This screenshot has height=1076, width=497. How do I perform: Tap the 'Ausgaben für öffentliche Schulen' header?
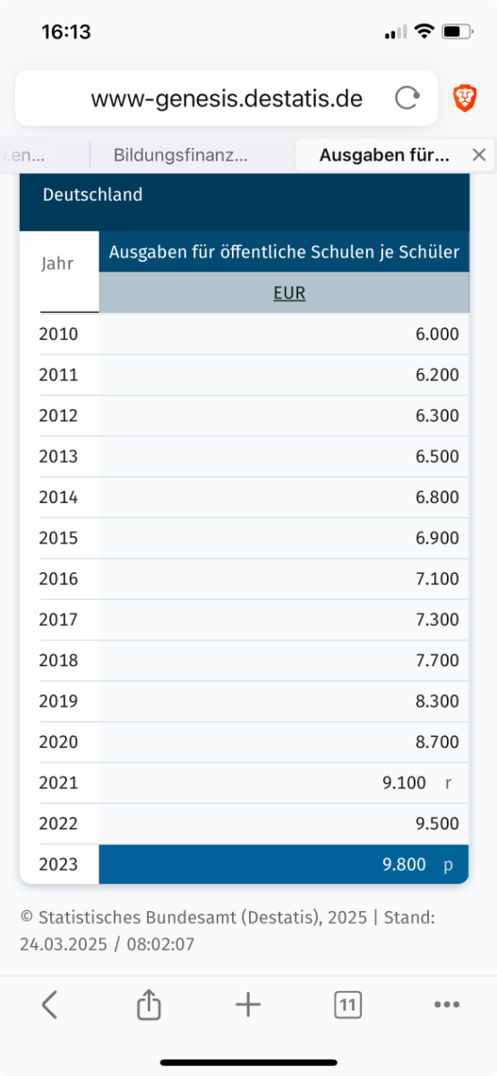(284, 252)
